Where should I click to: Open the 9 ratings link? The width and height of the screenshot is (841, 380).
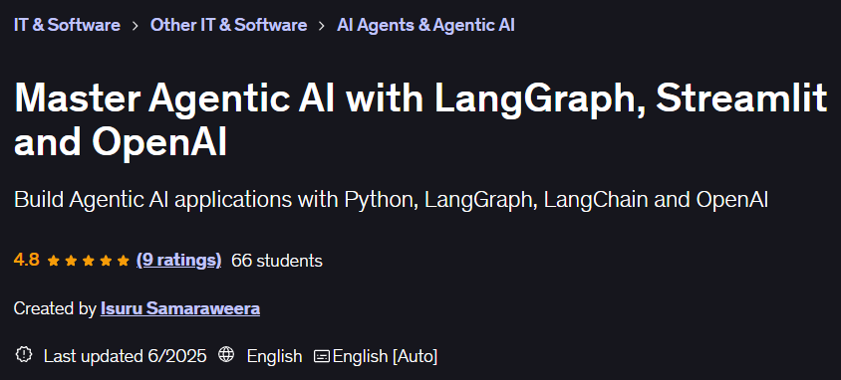click(x=178, y=261)
